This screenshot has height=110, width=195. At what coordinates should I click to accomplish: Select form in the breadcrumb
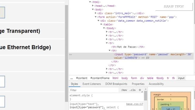[134, 78]
